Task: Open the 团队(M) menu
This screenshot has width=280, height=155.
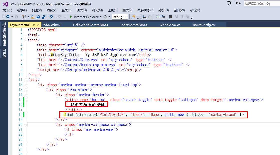Action: (x=97, y=10)
